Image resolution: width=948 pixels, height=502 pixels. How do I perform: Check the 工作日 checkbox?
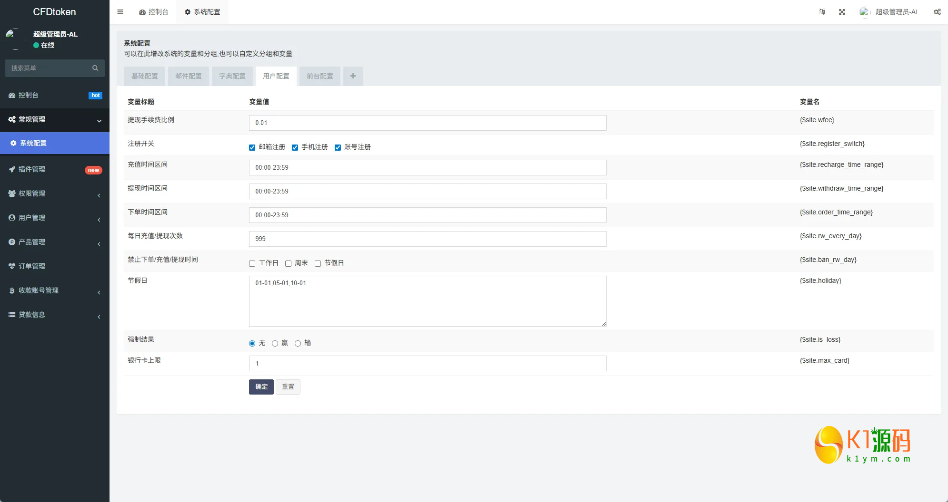point(252,263)
